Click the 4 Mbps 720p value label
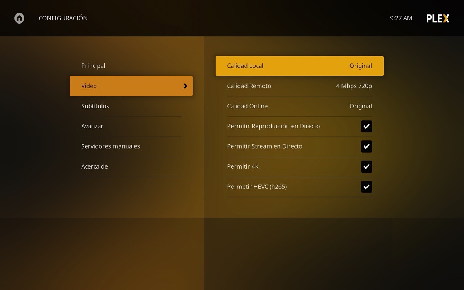 tap(354, 86)
